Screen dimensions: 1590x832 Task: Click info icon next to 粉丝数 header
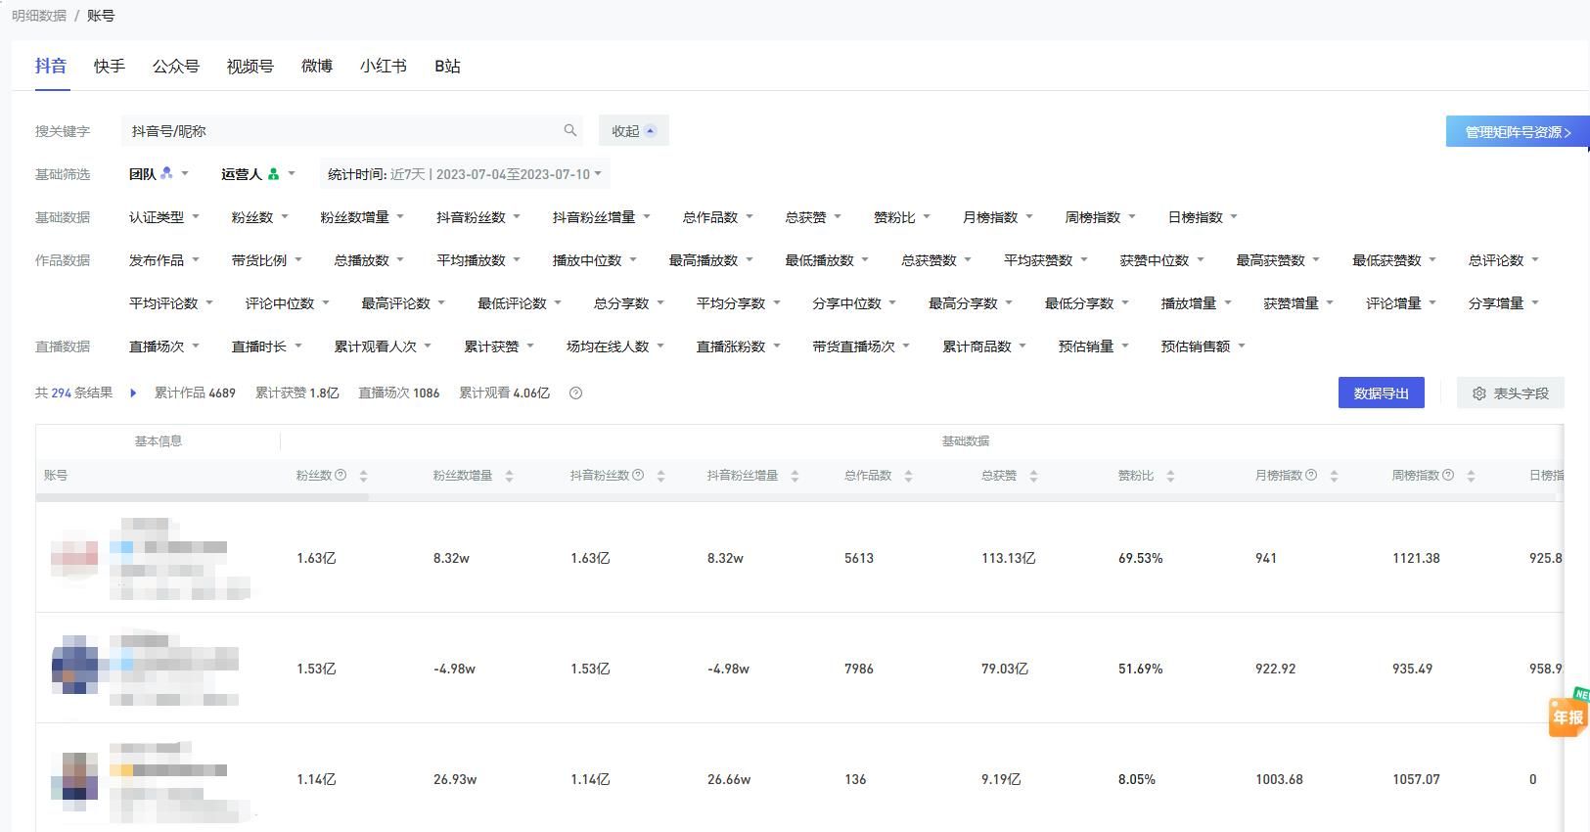(x=341, y=475)
